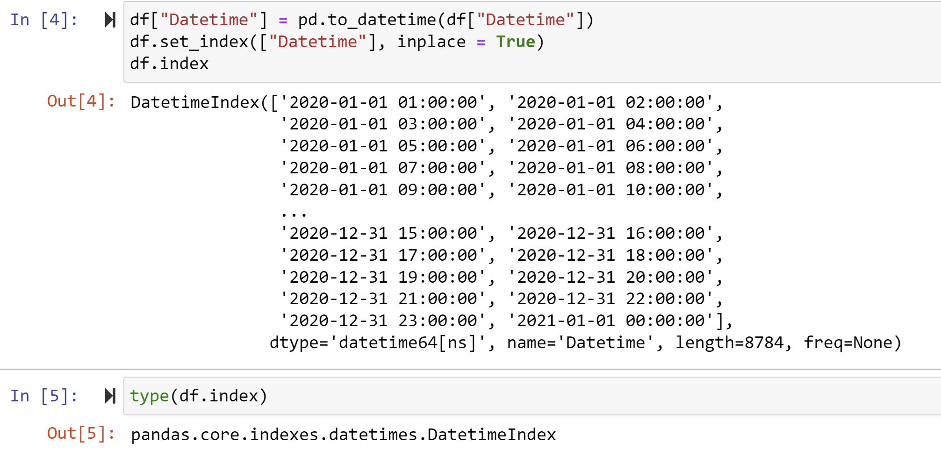Click the set_index line in cell 4
941x457 pixels.
coord(337,42)
